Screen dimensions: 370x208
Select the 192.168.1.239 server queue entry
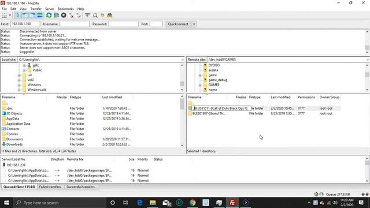pyautogui.click(x=16, y=165)
